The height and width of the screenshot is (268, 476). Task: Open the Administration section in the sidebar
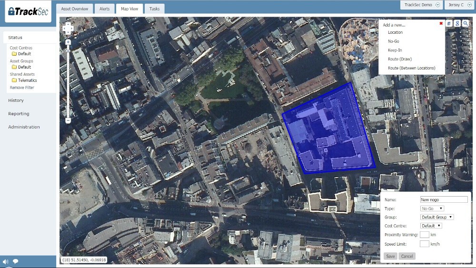tap(24, 127)
